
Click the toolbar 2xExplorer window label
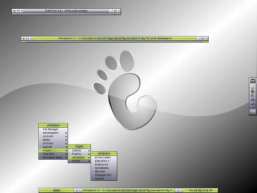click(x=128, y=190)
